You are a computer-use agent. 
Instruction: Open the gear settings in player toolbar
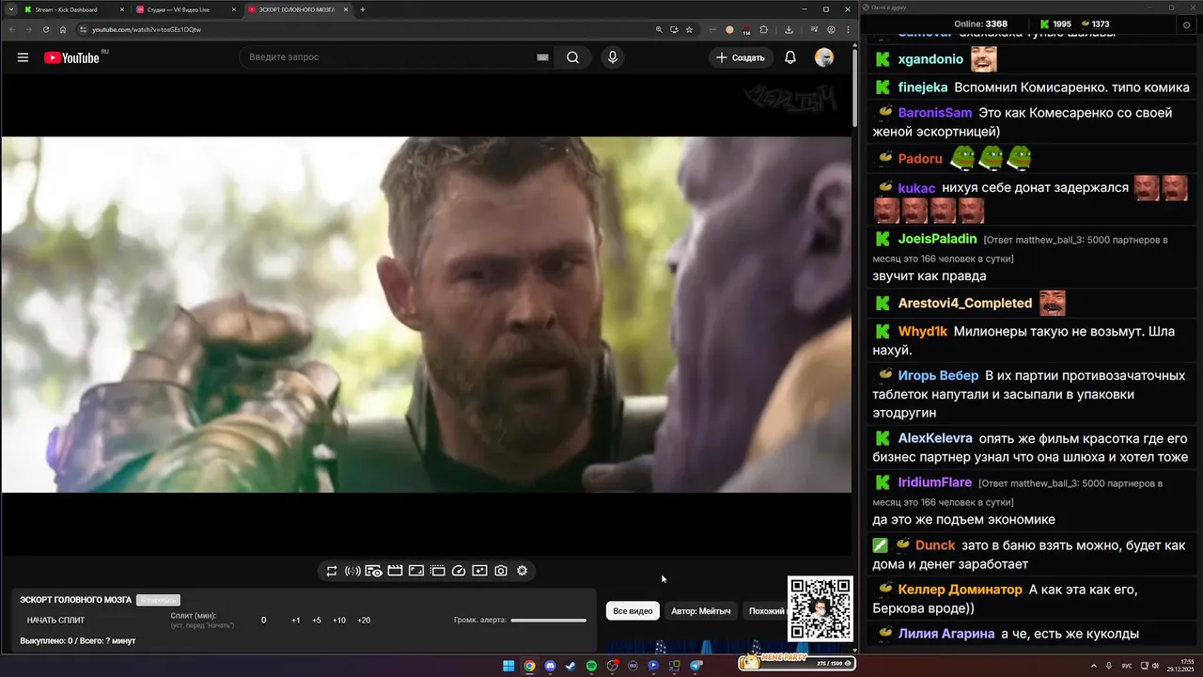click(523, 571)
